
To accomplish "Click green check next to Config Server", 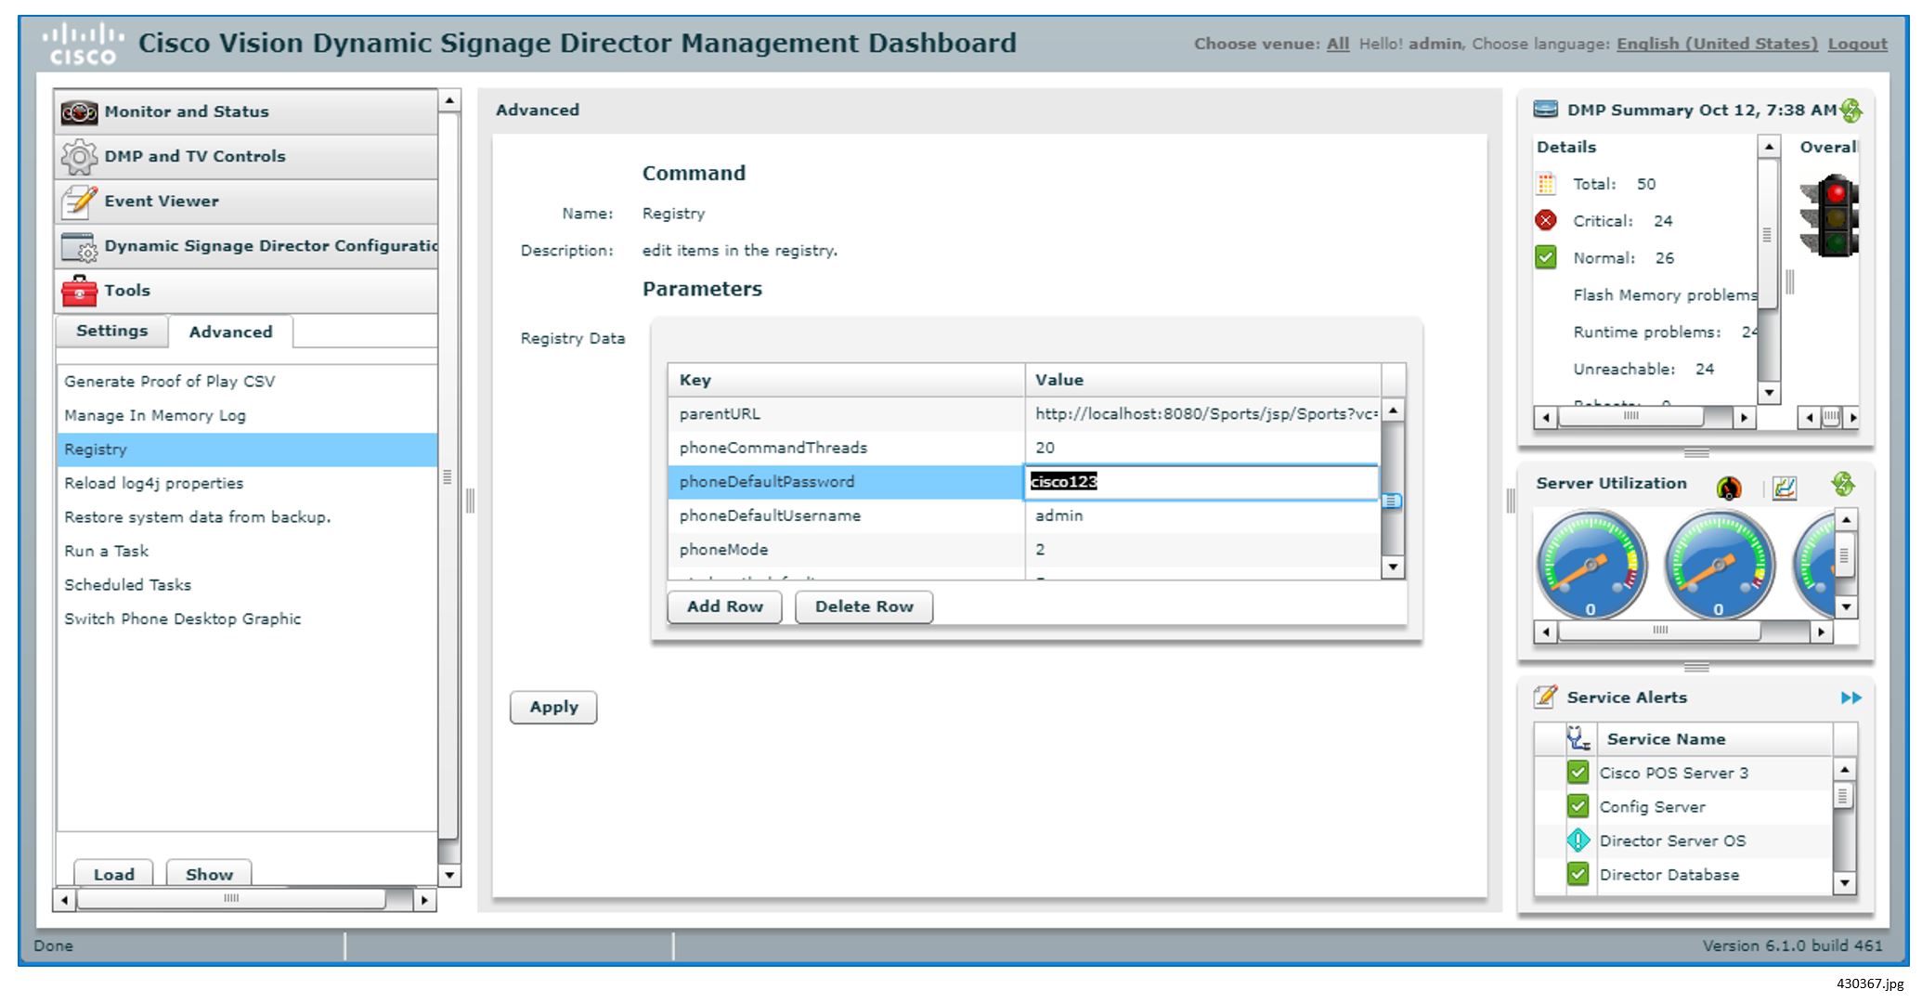I will (x=1578, y=806).
